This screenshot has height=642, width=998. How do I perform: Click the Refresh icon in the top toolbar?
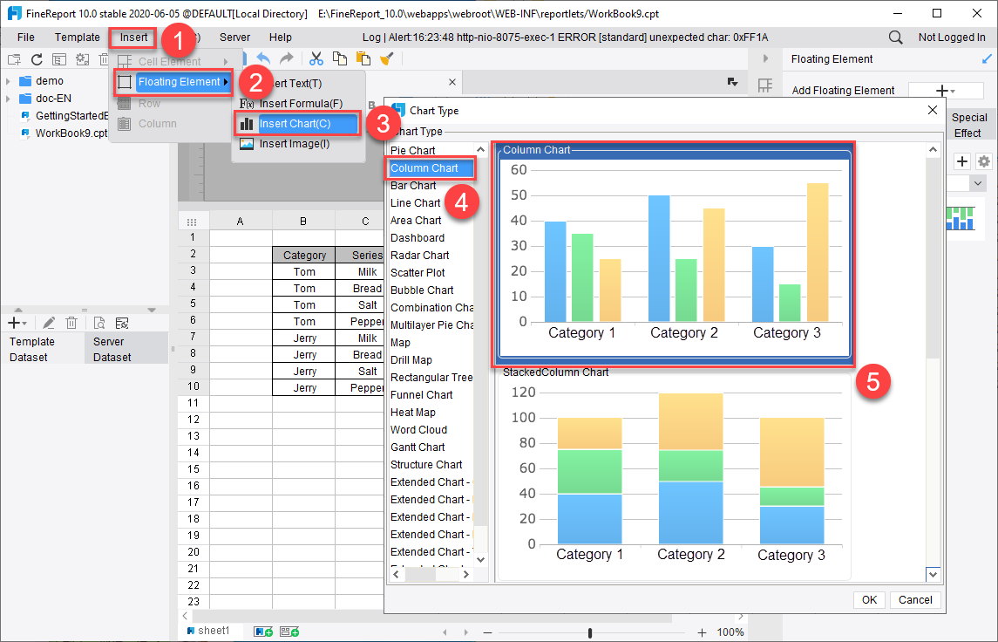[x=35, y=58]
